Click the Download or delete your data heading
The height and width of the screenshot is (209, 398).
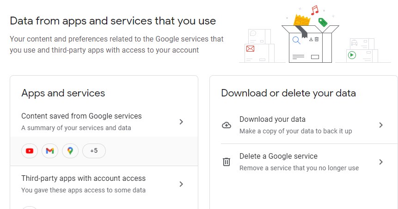[288, 93]
